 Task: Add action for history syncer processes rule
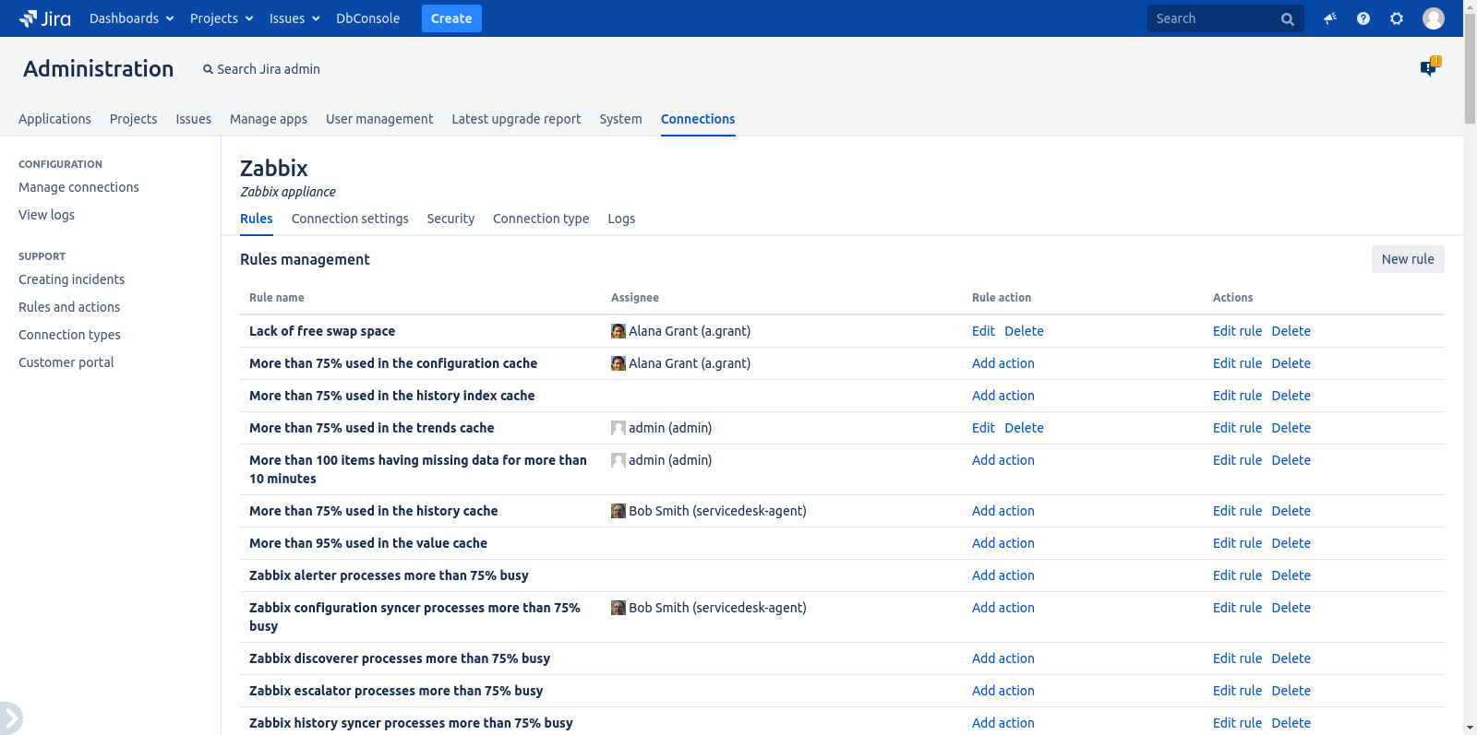click(x=1003, y=723)
